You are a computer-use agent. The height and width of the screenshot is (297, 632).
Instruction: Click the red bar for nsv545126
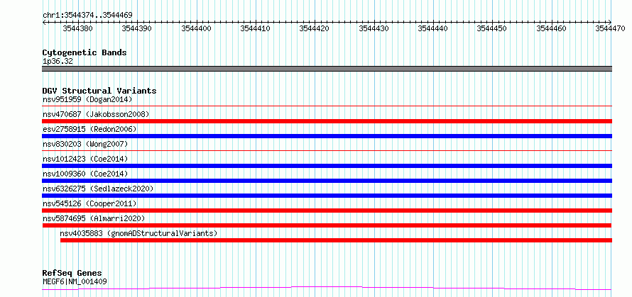coord(327,211)
